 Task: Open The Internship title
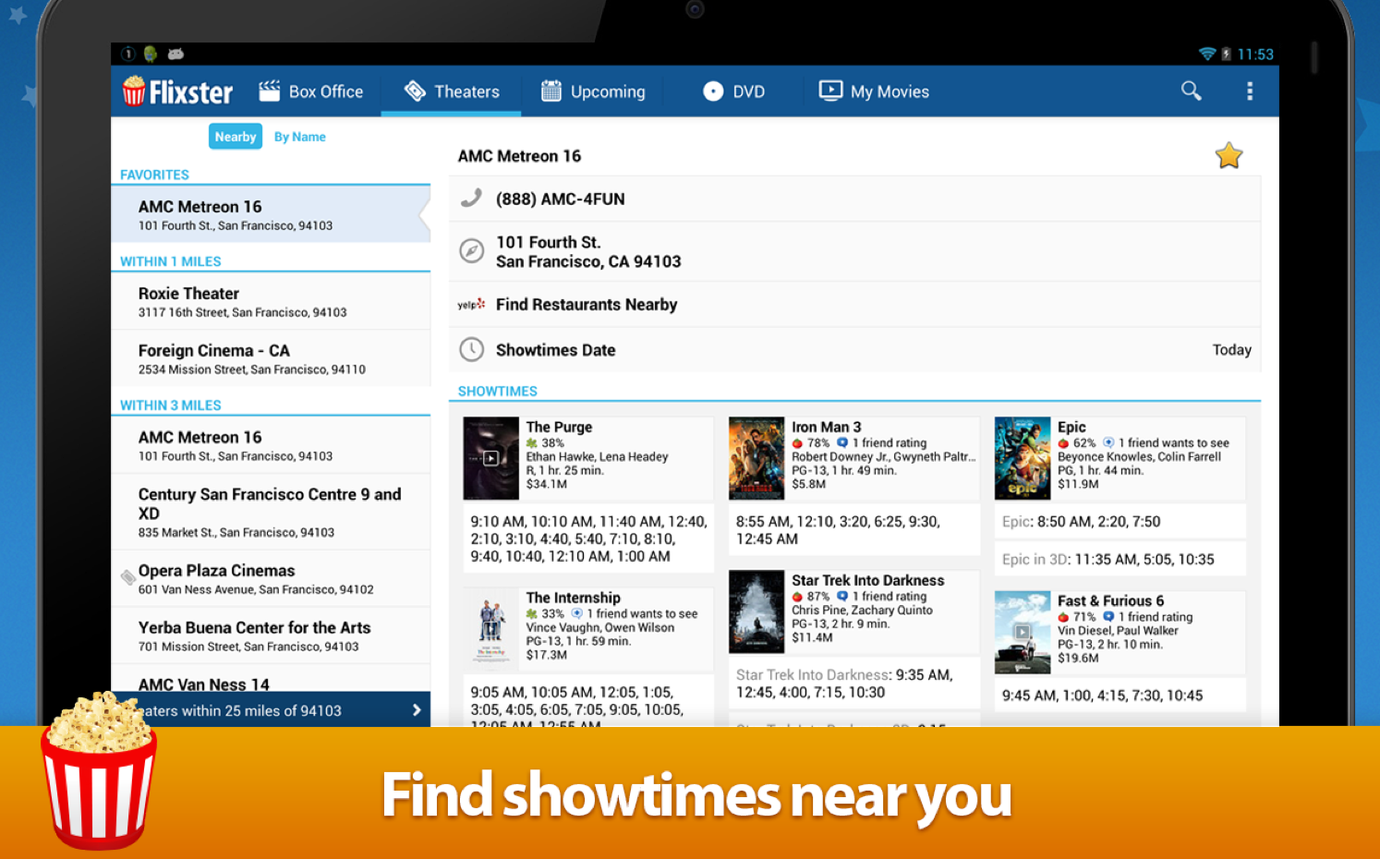click(x=573, y=598)
